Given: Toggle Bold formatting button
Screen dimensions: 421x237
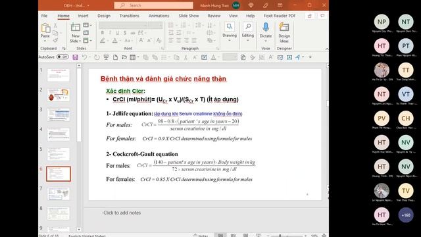Looking at the screenshot, I should tap(103, 33).
